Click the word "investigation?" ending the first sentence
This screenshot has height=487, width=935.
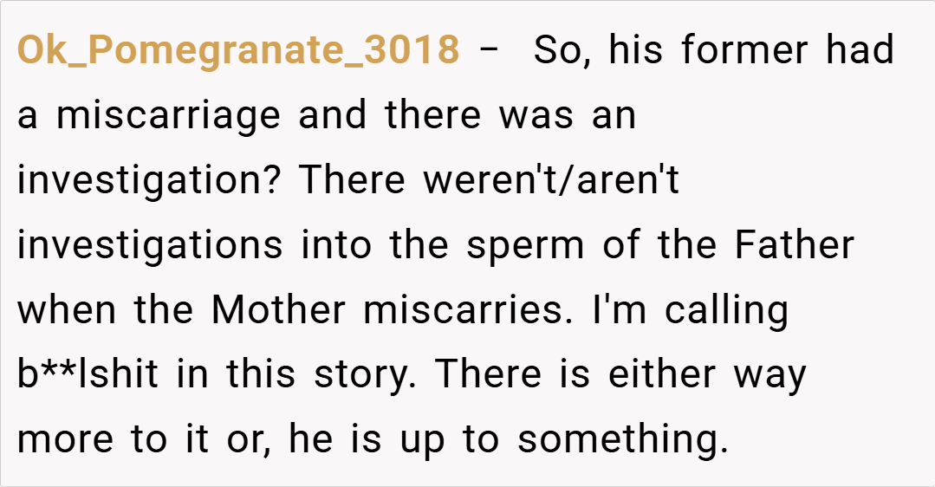point(151,181)
